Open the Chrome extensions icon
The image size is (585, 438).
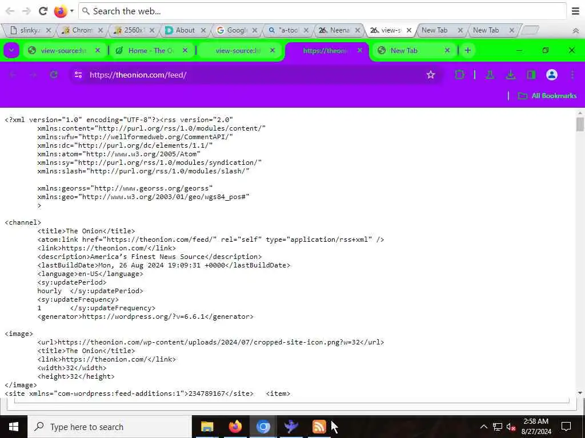460,75
